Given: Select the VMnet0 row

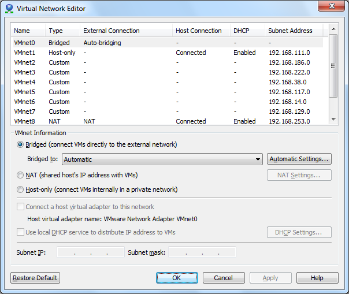Looking at the screenshot, I should coord(168,43).
